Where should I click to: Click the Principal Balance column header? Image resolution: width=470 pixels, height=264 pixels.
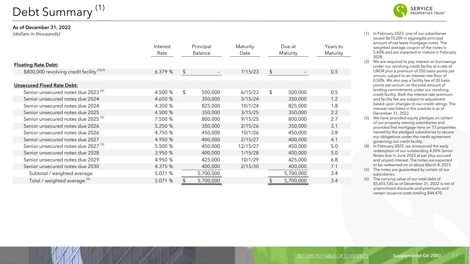tap(201, 50)
